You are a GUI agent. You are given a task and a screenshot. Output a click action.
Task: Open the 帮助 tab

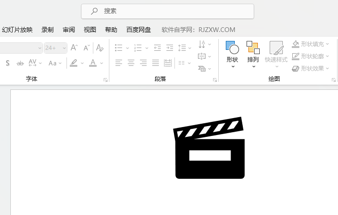coord(111,30)
